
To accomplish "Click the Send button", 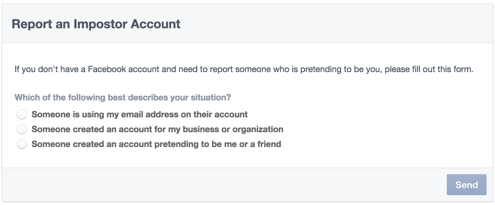I will [x=466, y=184].
